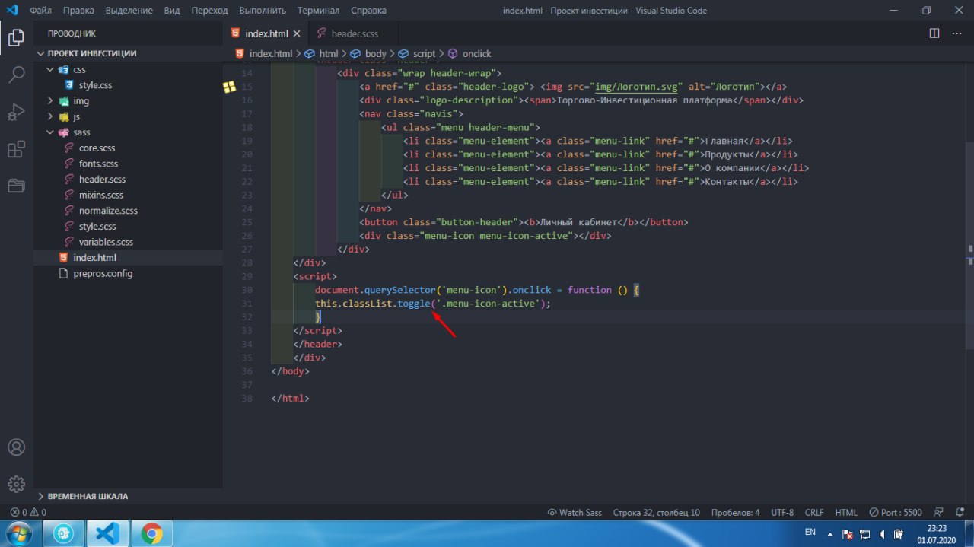
Task: Open the Правка menu
Action: (79, 11)
